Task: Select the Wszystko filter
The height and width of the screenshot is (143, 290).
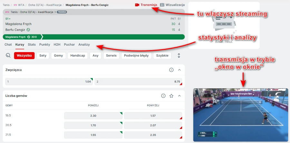Action: 24,56
